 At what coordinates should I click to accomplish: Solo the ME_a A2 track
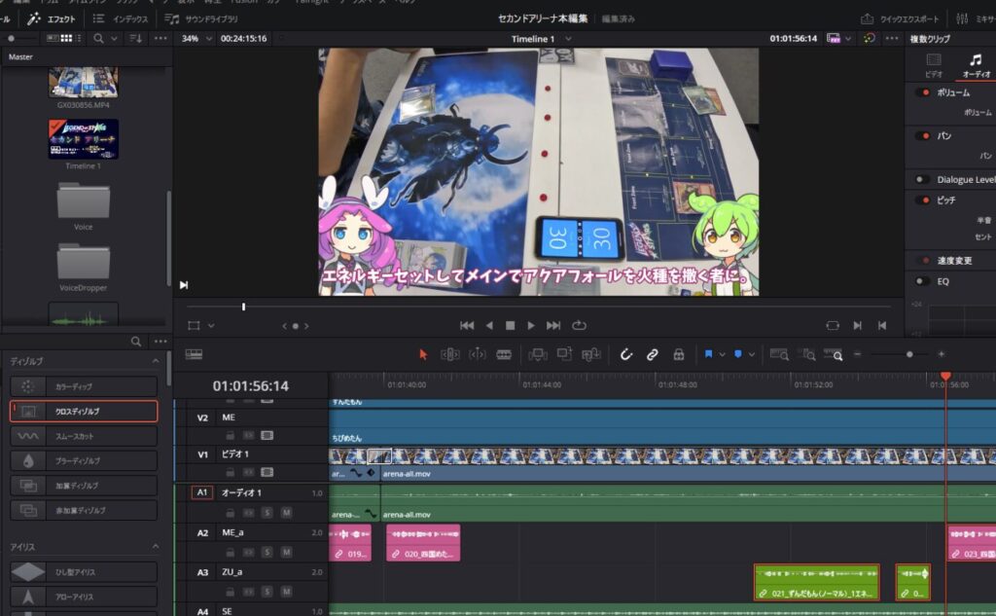(x=267, y=552)
